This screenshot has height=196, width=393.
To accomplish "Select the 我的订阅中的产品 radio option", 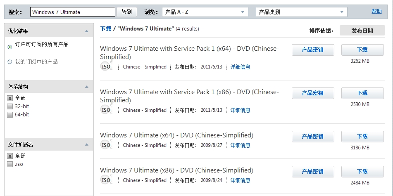I will tap(10, 62).
